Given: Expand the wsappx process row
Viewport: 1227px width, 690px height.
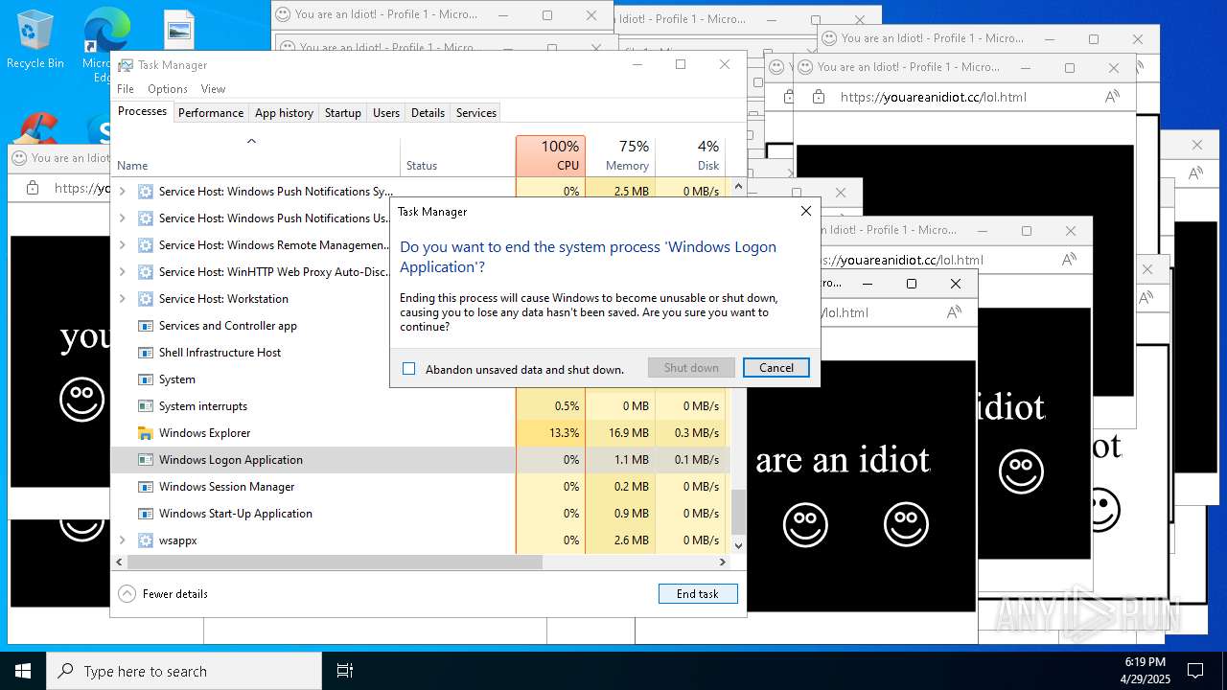Looking at the screenshot, I should pos(122,540).
